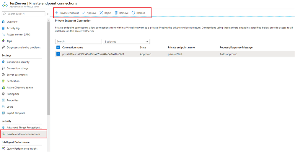Viewport: 295px width, 152px height.
Task: Click the connections table Search field
Action: (79, 41)
